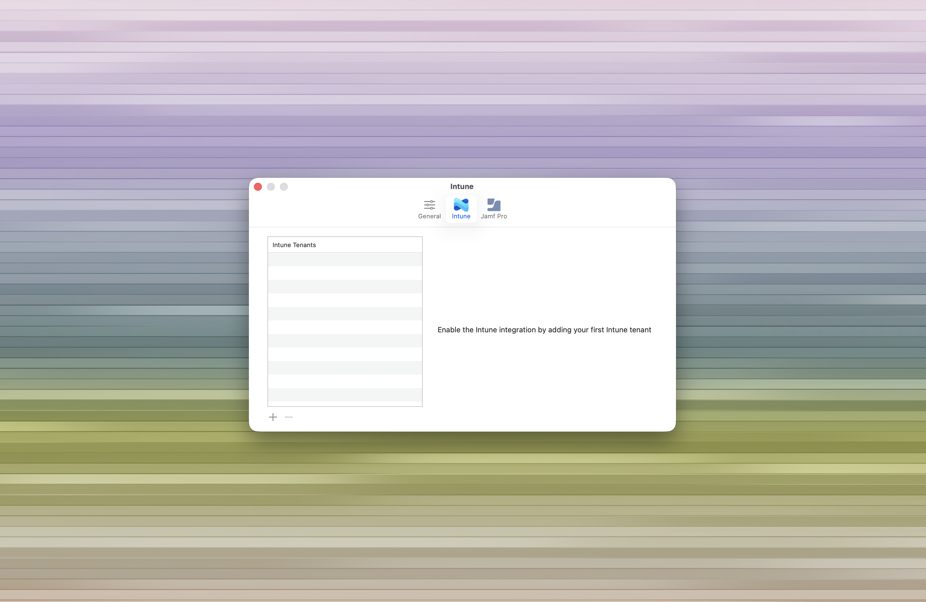
Task: Open the General preferences tab
Action: tap(429, 209)
